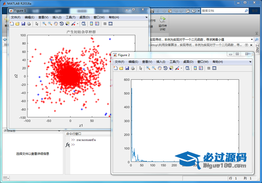
Task: Open 文件(F) menu in Figure 1
Action: (x=16, y=17)
